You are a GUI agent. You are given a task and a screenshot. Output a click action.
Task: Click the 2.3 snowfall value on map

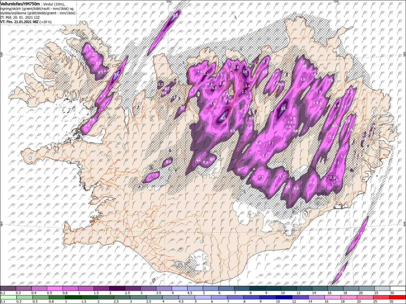244,92
